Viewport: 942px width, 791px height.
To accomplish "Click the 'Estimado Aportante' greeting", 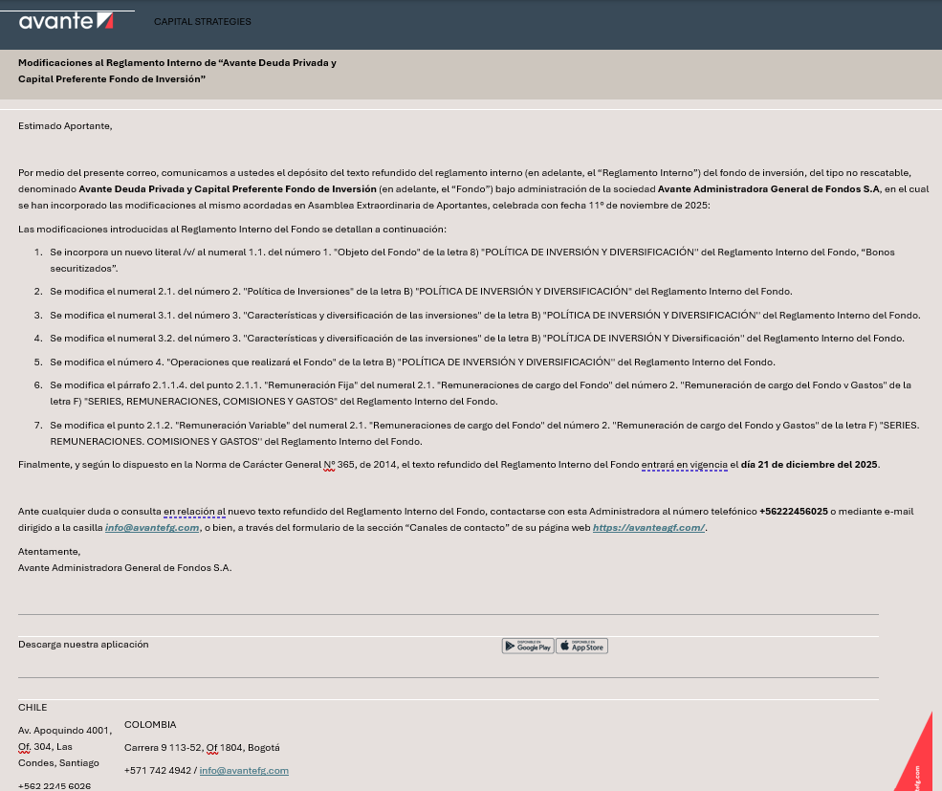I will click(x=65, y=125).
